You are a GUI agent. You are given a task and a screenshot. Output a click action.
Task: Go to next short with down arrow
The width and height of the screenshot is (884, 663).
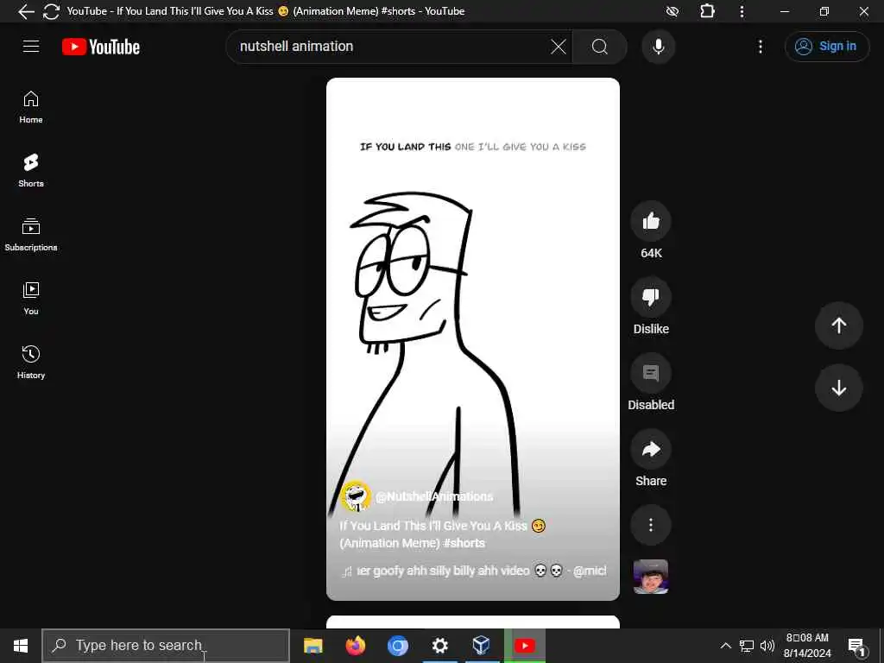click(839, 388)
